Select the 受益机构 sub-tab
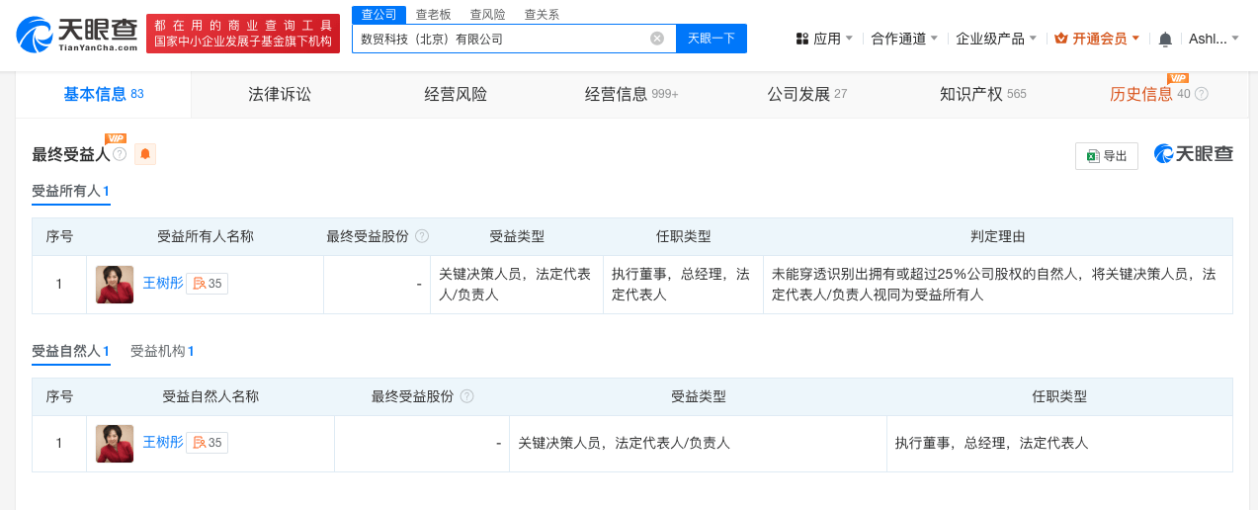The width and height of the screenshot is (1258, 510). pyautogui.click(x=162, y=351)
